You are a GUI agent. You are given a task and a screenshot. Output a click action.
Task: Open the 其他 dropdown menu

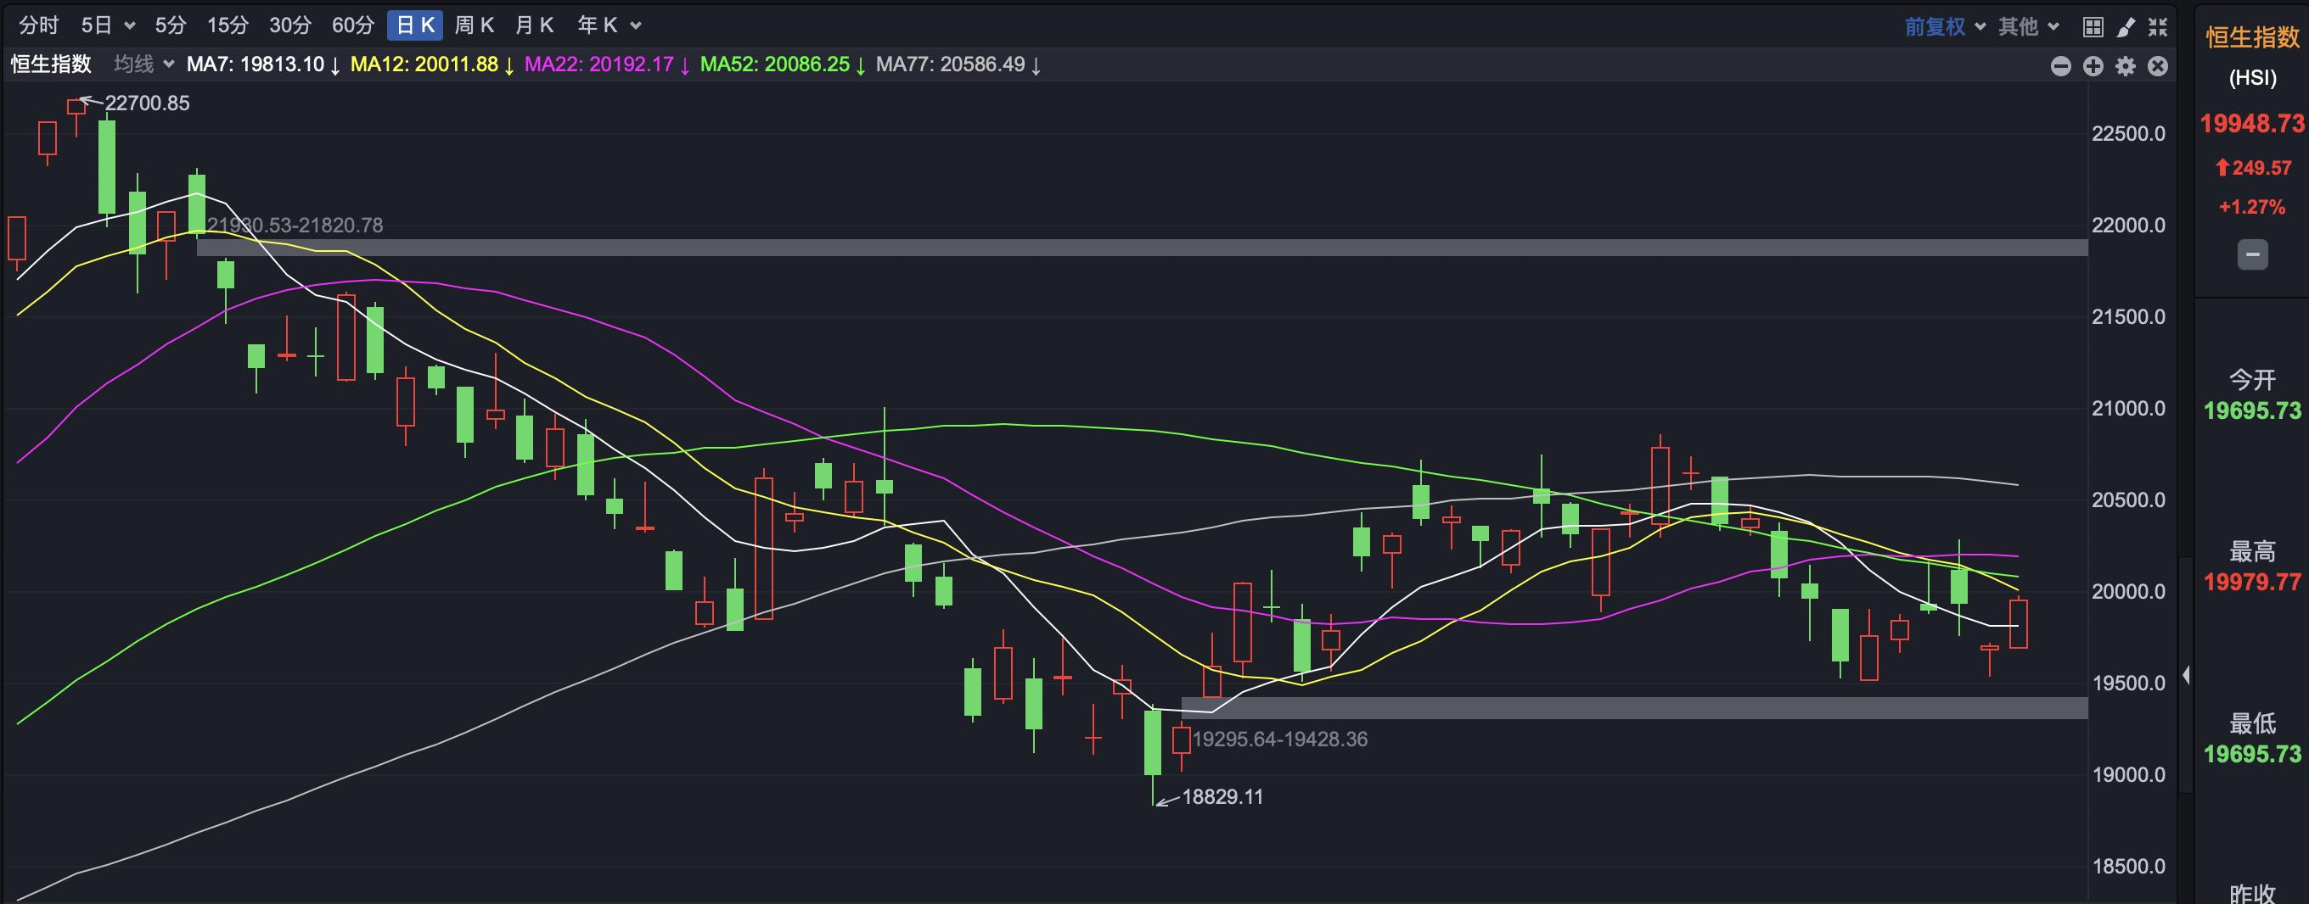[2029, 27]
